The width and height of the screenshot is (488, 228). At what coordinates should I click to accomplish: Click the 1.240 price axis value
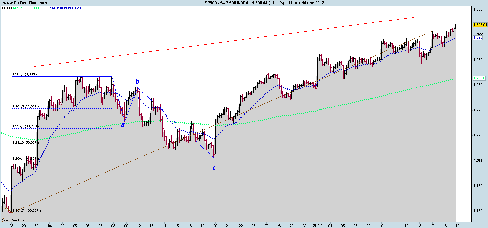pos(478,110)
